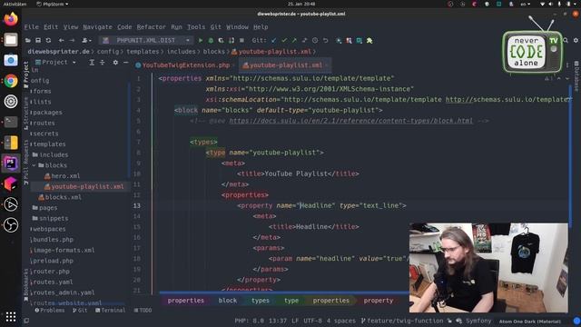Open the Refactor menu
The image size is (581, 327).
(152, 27)
